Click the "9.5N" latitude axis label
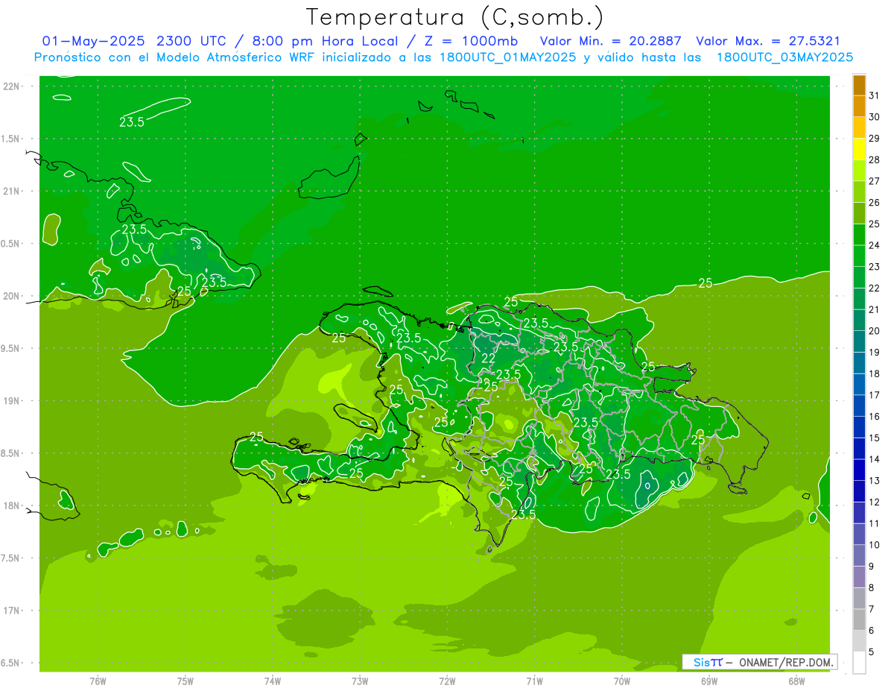The image size is (894, 691). 10,348
